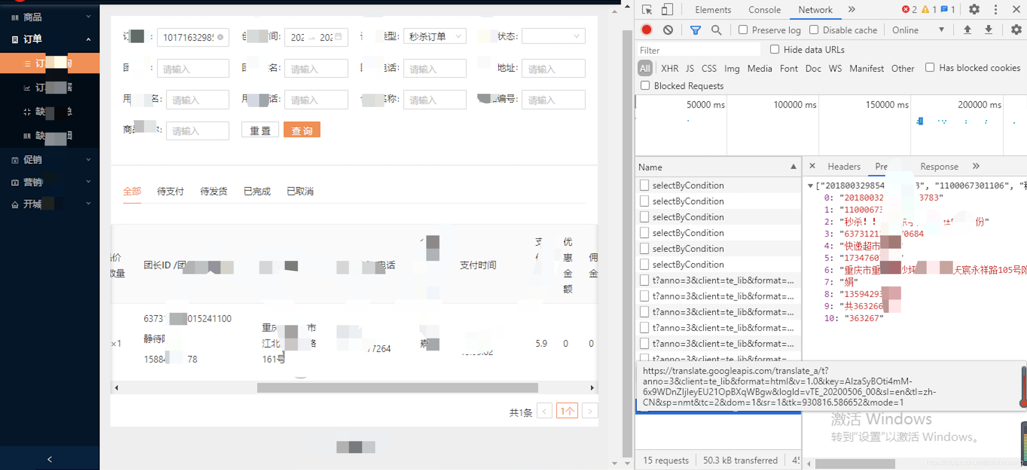Click the red record network log icon

point(646,30)
